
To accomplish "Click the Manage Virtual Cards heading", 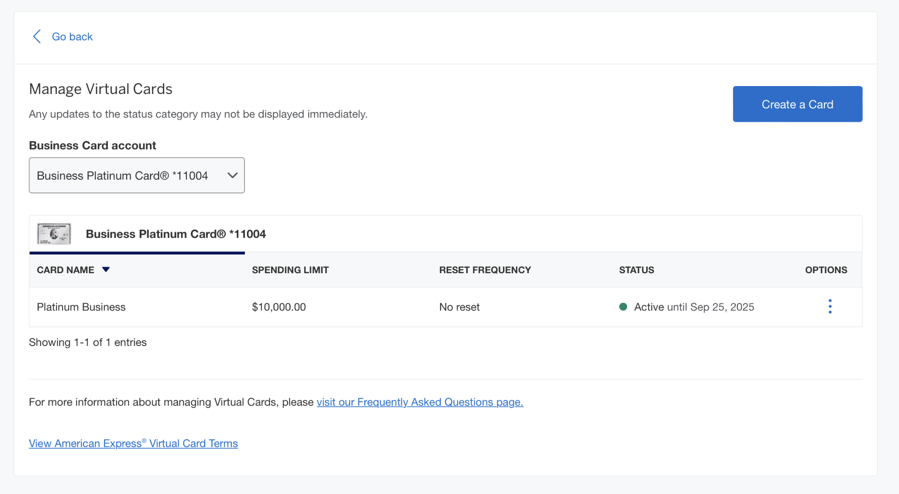I will [101, 89].
